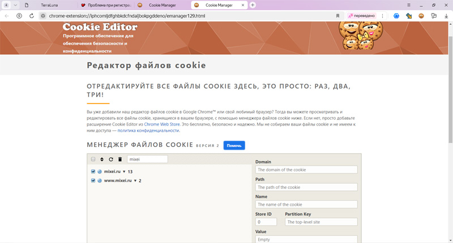Image resolution: width=453 pixels, height=243 pixels.
Task: Click the cookie count 13 next to mixei.ru
Action: (x=130, y=171)
